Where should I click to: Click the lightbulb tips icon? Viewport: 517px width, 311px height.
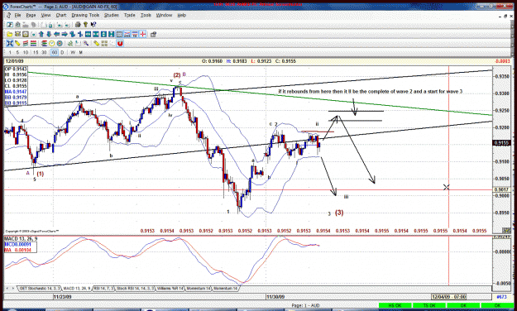tap(85, 25)
